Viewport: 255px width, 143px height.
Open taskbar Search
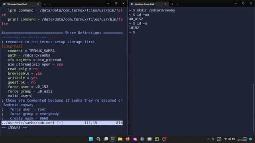click(98, 139)
